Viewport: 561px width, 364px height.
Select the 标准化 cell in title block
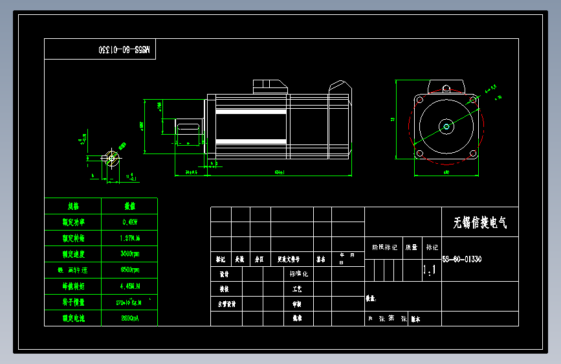tap(299, 274)
